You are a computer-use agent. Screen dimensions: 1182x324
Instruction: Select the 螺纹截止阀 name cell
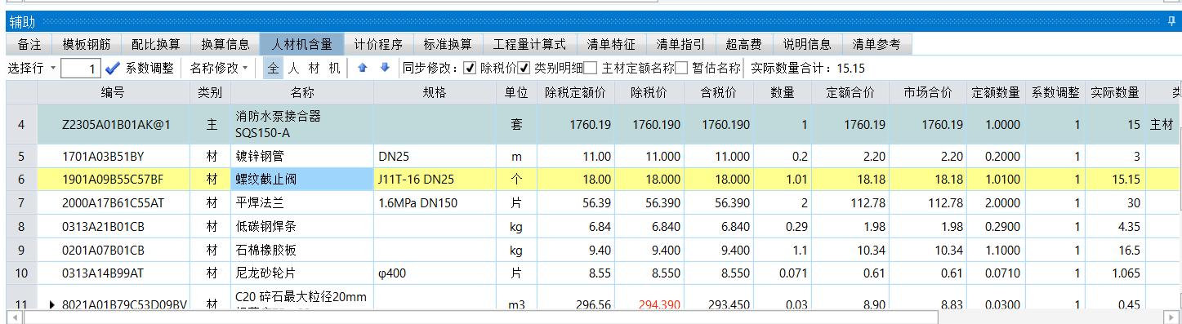(x=301, y=179)
